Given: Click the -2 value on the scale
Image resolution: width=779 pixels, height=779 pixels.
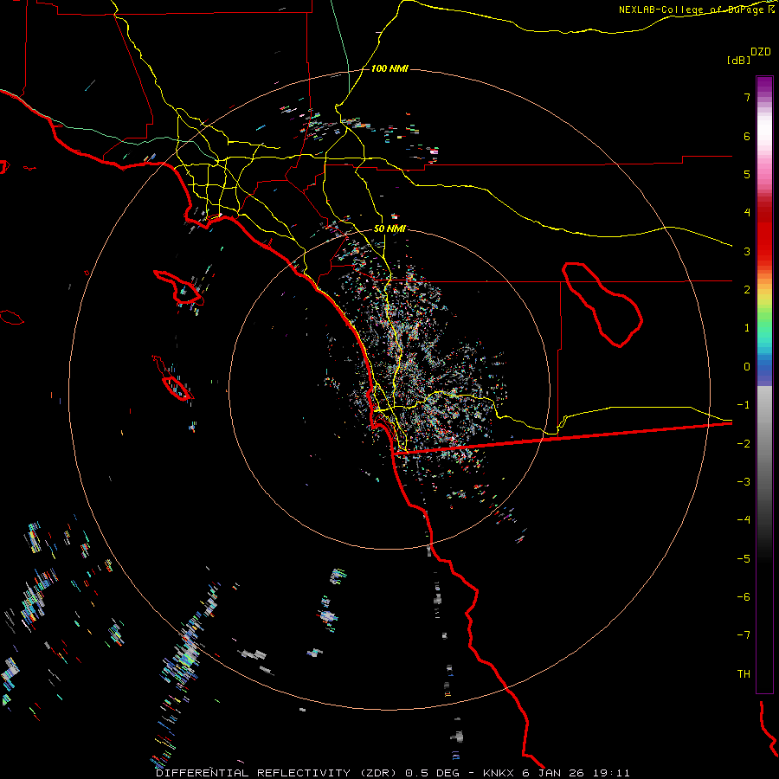Looking at the screenshot, I should (x=744, y=444).
